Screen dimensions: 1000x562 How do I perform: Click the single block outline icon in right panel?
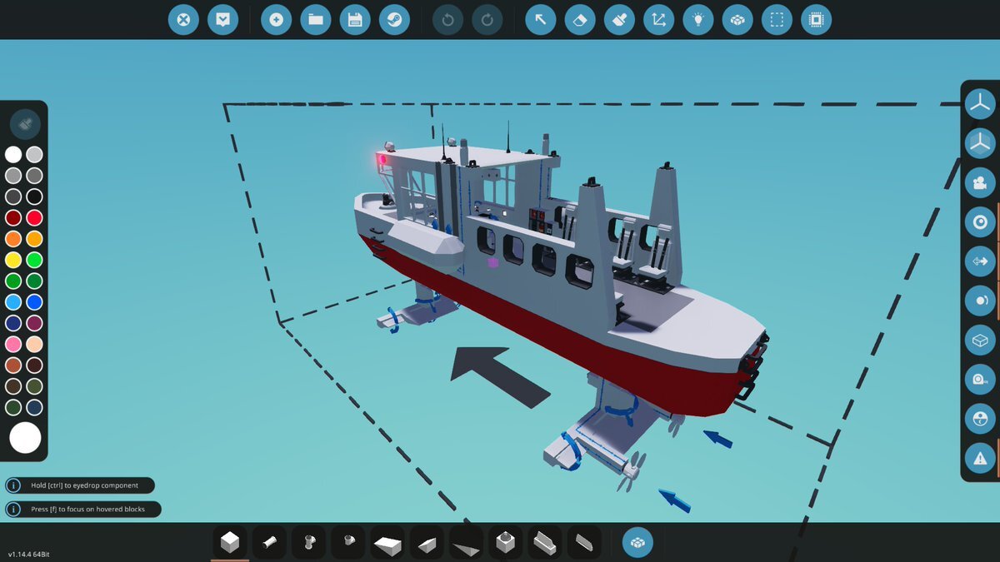(980, 340)
